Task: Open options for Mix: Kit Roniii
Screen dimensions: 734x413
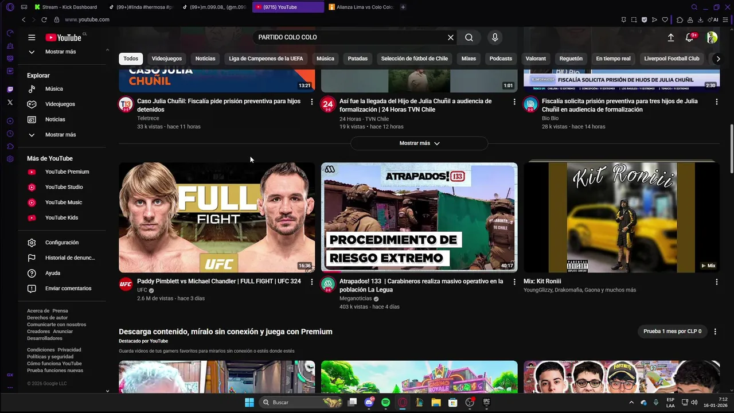Action: point(716,282)
